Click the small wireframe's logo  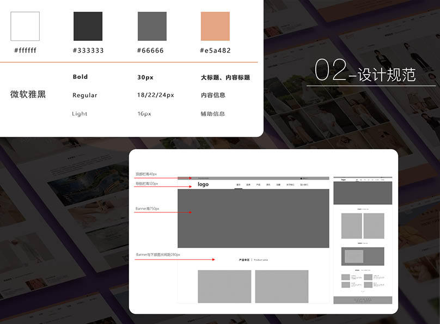[x=343, y=180]
